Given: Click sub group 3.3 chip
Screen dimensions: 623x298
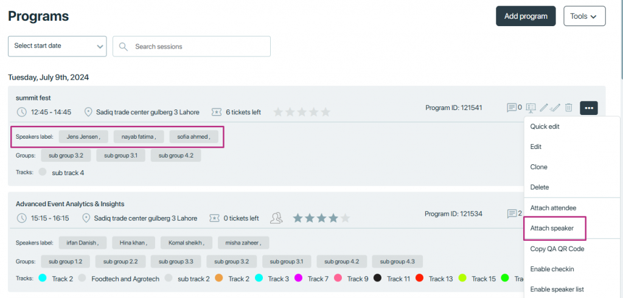Looking at the screenshot, I should pyautogui.click(x=176, y=262).
